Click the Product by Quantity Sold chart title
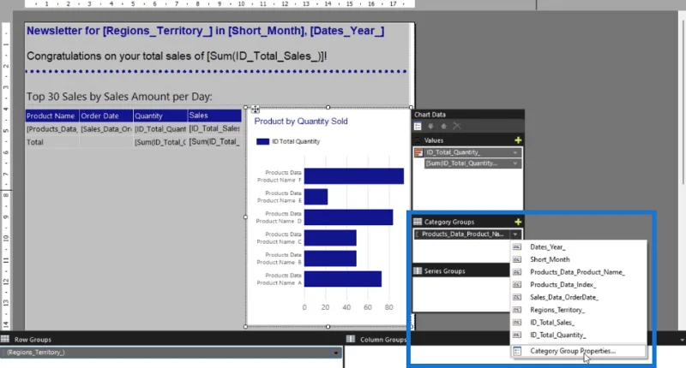 click(301, 122)
